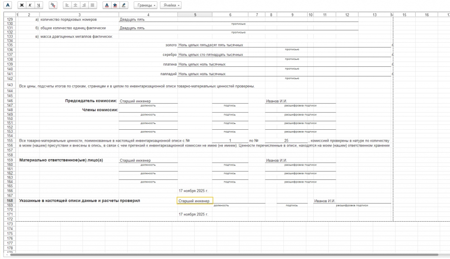
Task: Click value '25' in row 155
Action: pyautogui.click(x=287, y=141)
